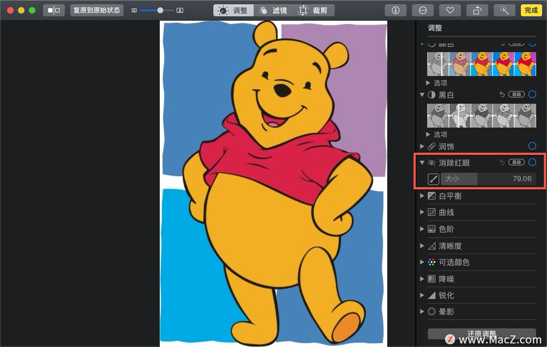The width and height of the screenshot is (547, 347).
Task: Apply auto-enhance with the magic wand
Action: (504, 11)
